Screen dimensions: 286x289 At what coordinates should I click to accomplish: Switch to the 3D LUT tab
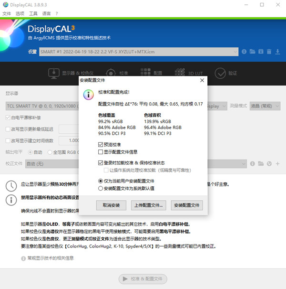coord(190,73)
